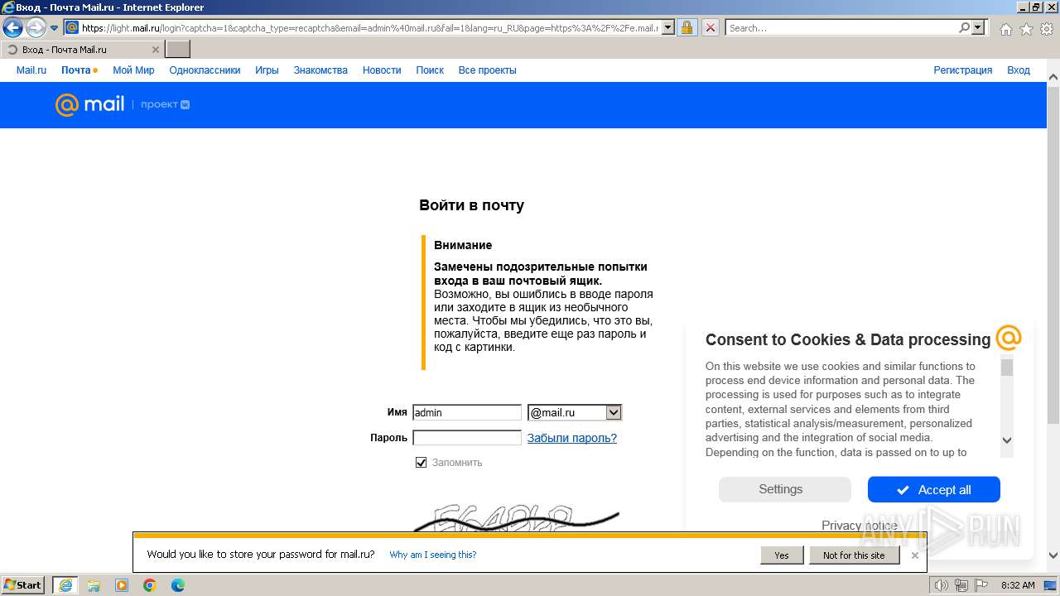Click the Action Center flag tray icon

980,585
